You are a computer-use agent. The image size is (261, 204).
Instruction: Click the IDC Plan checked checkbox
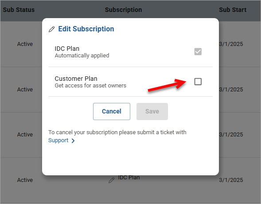198,52
